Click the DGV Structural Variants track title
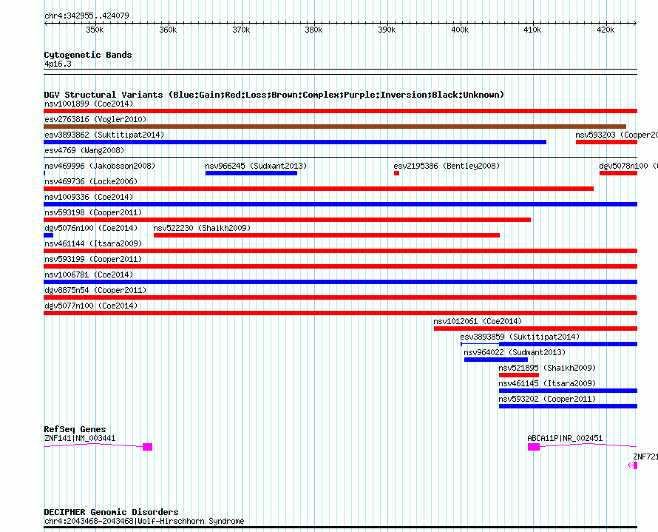Image resolution: width=658 pixels, height=532 pixels. pos(274,95)
